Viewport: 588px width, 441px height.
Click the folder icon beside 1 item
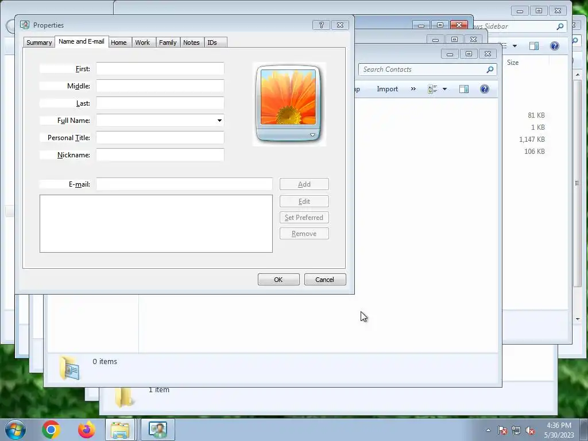(124, 399)
